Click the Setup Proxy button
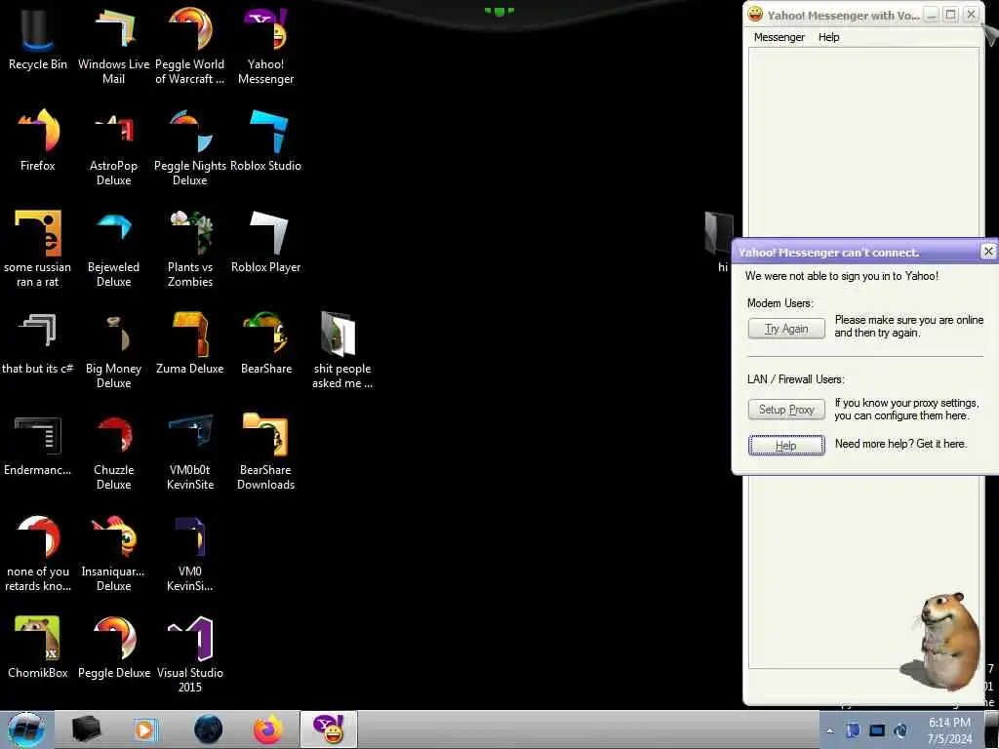Viewport: 999px width, 749px height. [x=786, y=410]
